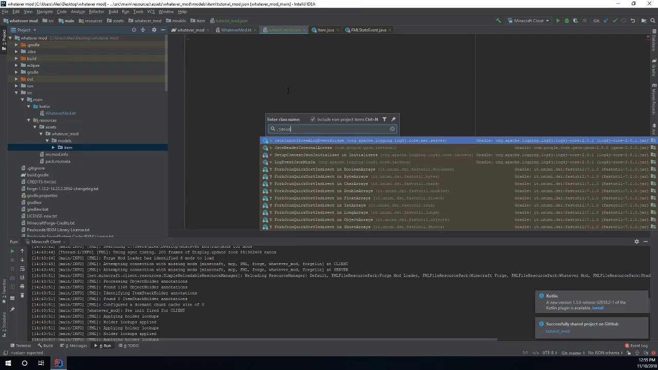658x370 pixels.
Task: Pin the class search popup
Action: coord(393,119)
